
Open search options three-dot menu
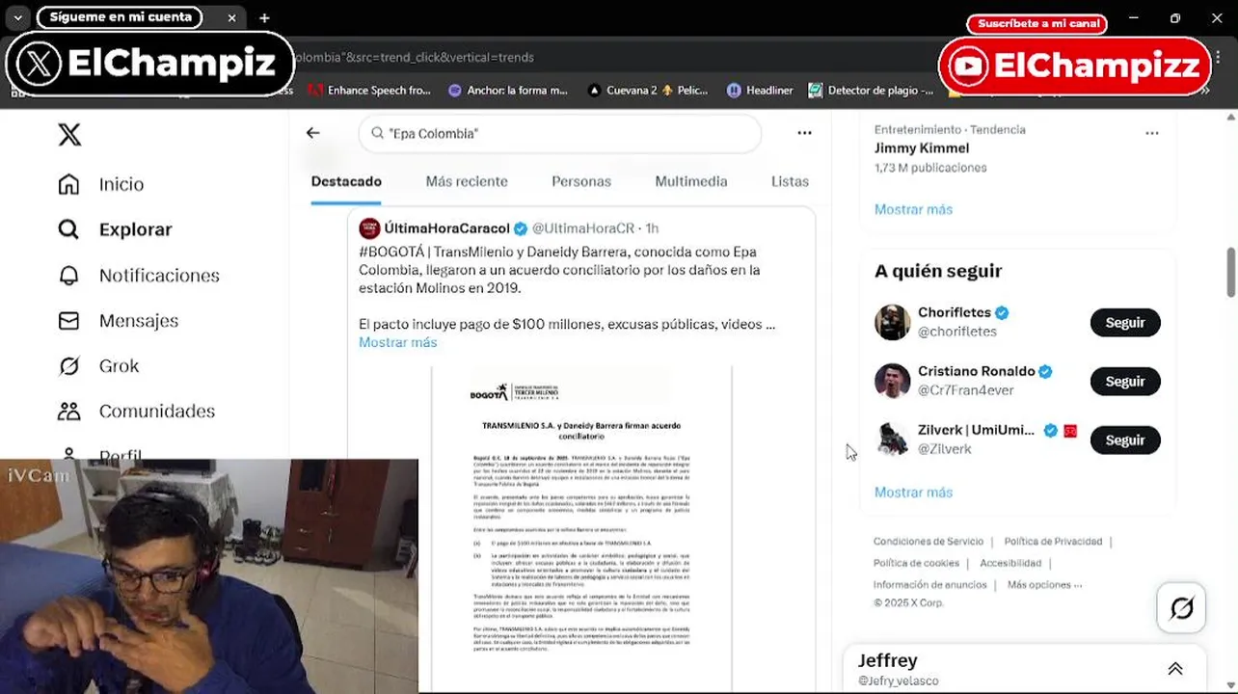pos(804,133)
